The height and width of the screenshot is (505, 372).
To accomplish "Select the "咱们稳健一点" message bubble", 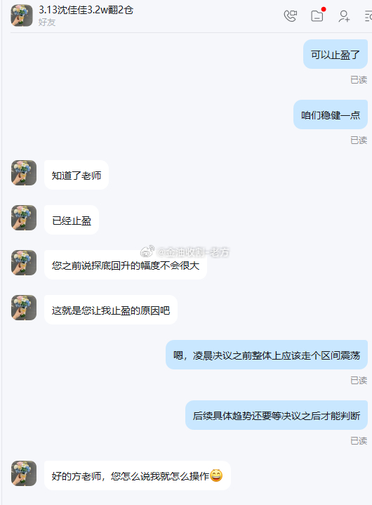I will pos(331,114).
